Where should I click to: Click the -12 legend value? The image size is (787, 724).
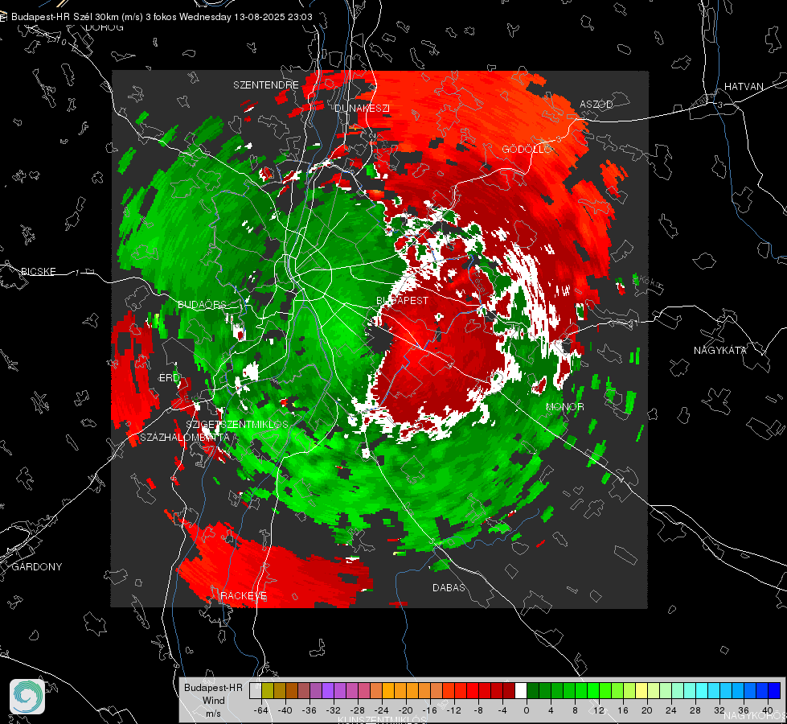click(x=453, y=710)
